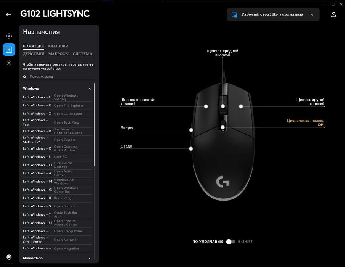The width and height of the screenshot is (345, 267).
Task: Click the Назначения panel heading
Action: pos(41,32)
